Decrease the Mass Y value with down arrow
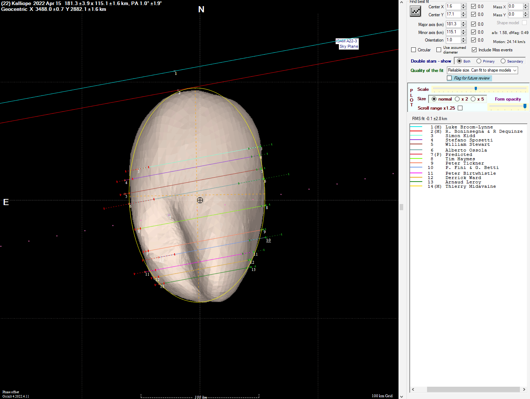Screen dimensions: 530x399 click(x=526, y=16)
